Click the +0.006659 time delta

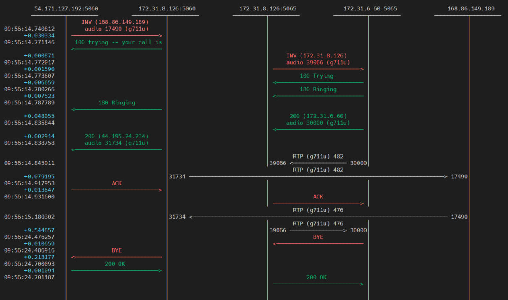pos(39,82)
